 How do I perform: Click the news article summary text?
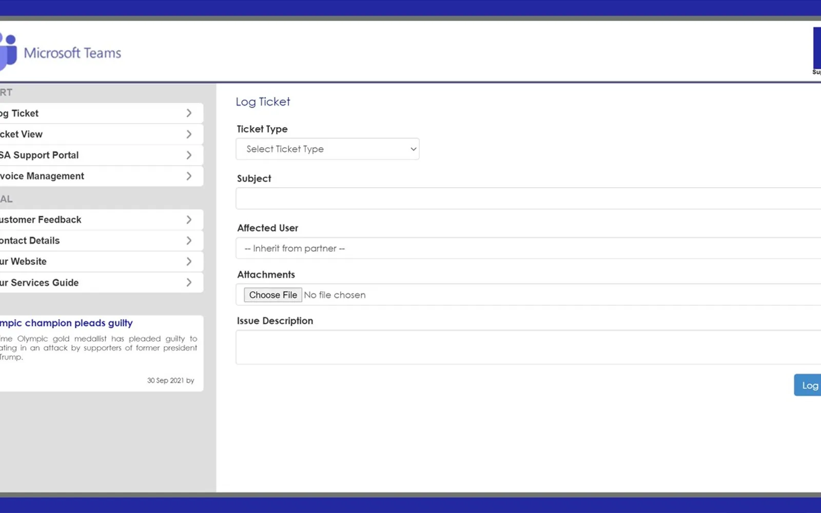pyautogui.click(x=99, y=348)
